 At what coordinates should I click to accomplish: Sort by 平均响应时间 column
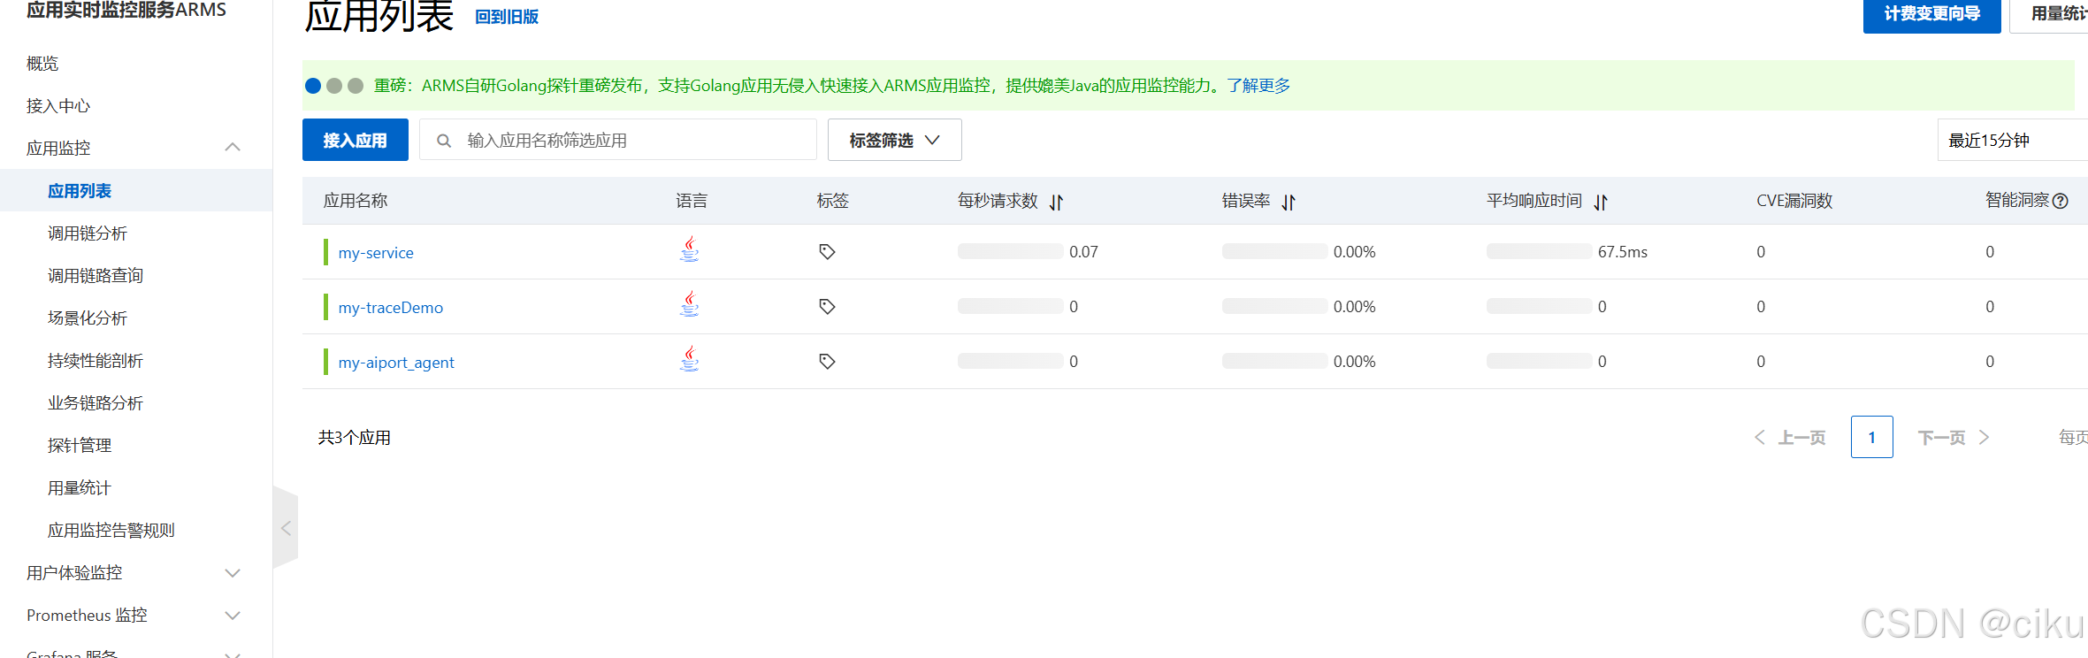[1601, 203]
